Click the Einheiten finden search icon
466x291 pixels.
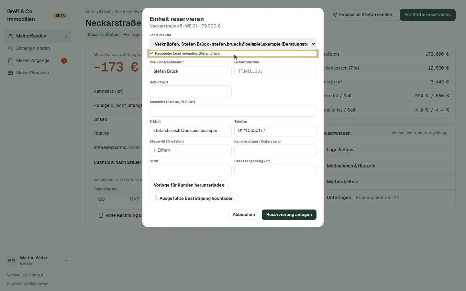[x=10, y=48]
